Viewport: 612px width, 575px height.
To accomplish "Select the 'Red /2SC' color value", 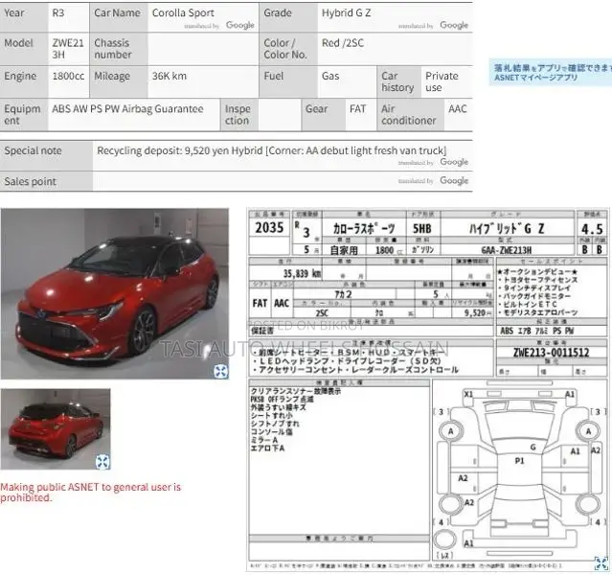I will [x=343, y=43].
